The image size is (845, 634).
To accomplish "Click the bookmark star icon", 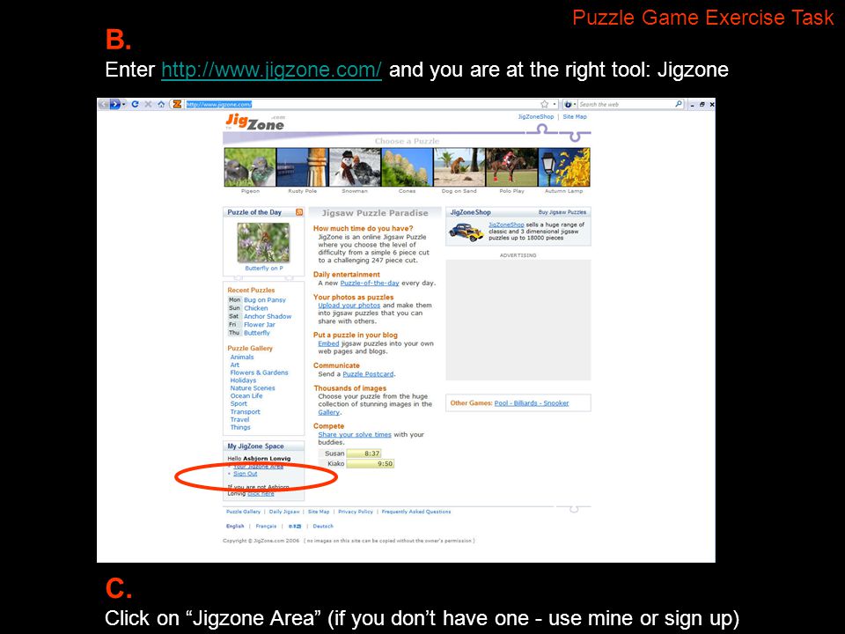I will 544,104.
